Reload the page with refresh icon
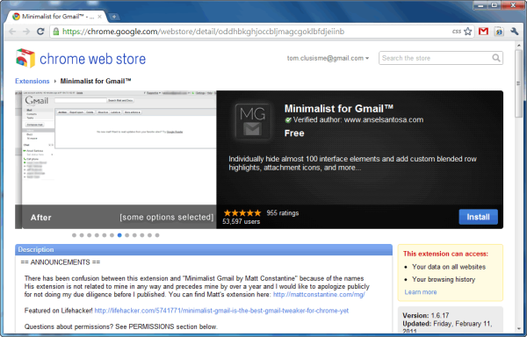The width and height of the screenshot is (527, 337). [x=40, y=32]
